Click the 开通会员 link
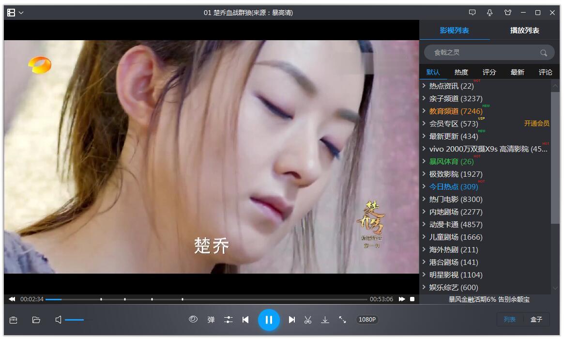 [537, 123]
